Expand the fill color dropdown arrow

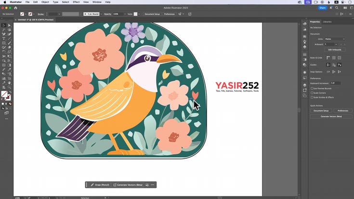(26, 14)
